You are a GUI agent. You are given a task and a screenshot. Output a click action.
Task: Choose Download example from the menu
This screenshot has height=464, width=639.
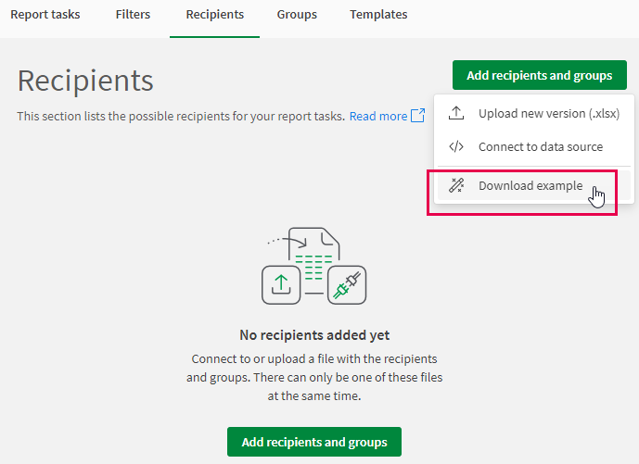530,186
